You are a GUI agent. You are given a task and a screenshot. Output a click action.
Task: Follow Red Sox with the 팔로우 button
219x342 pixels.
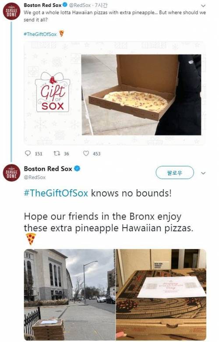pos(175,173)
